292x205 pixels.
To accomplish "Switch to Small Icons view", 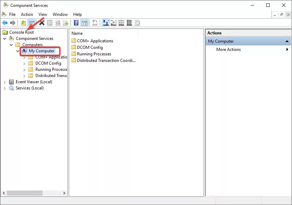I will coord(113,23).
